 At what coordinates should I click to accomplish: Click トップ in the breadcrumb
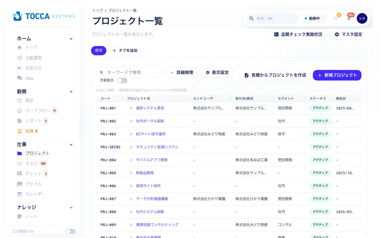[98, 11]
